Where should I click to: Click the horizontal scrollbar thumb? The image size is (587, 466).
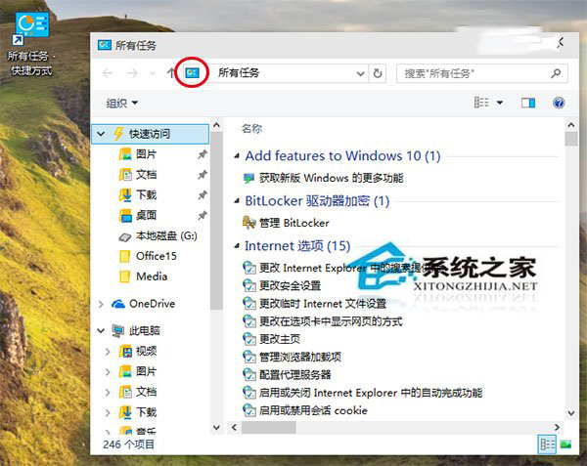click(269, 427)
